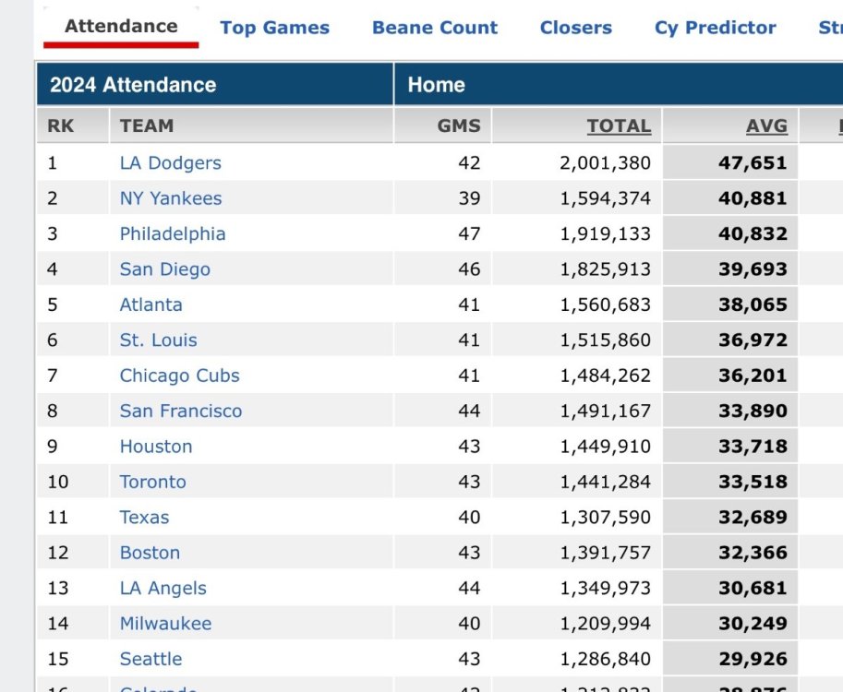Sort table by AVG column

[x=766, y=126]
